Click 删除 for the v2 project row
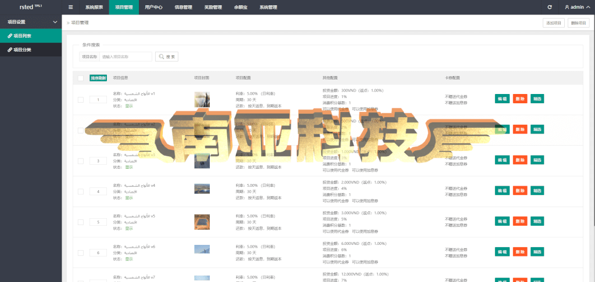 click(x=520, y=129)
